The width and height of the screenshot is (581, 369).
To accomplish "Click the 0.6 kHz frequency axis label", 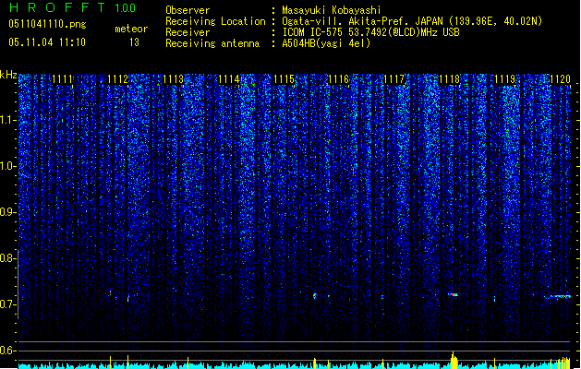I will [x=7, y=351].
